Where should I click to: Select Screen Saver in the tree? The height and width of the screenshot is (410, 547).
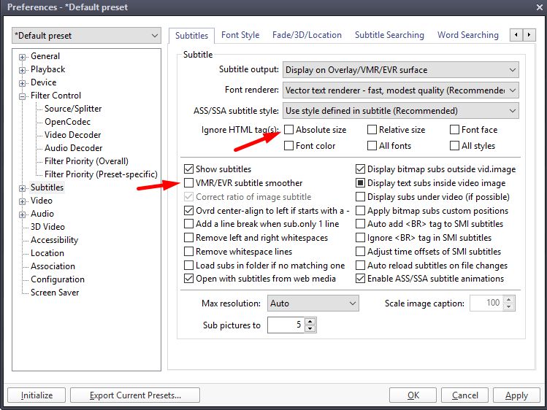pos(55,293)
